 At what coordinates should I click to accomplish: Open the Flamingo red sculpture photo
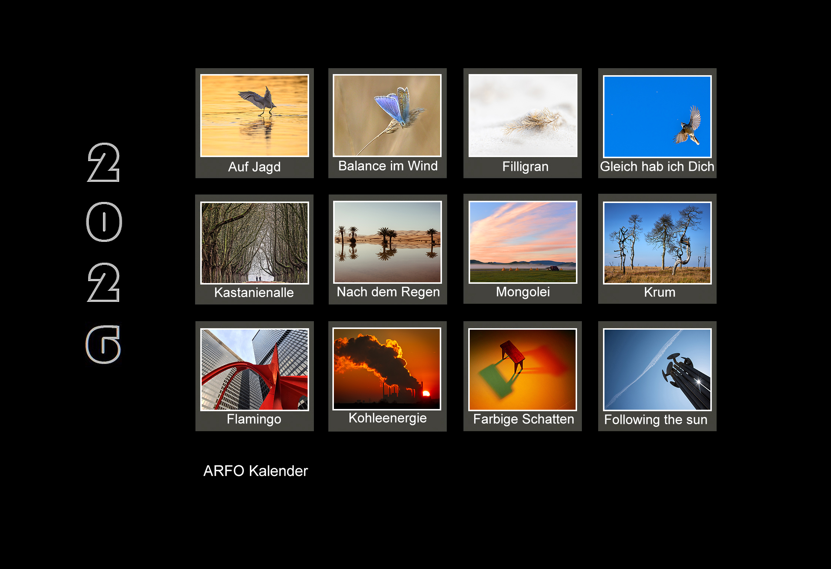[254, 369]
